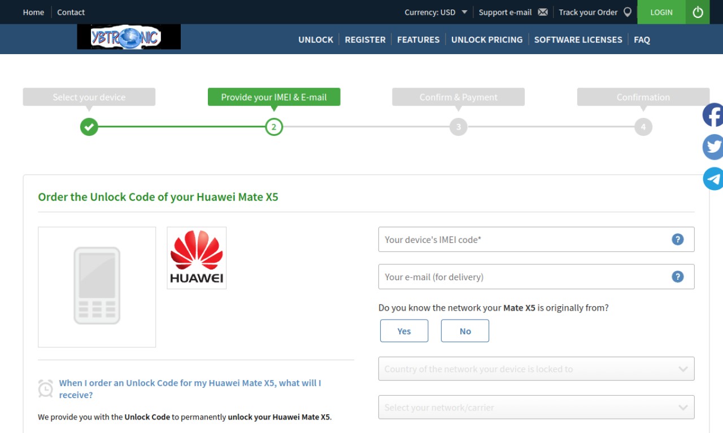Click the Track your Order pin icon
The width and height of the screenshot is (723, 433).
(628, 12)
